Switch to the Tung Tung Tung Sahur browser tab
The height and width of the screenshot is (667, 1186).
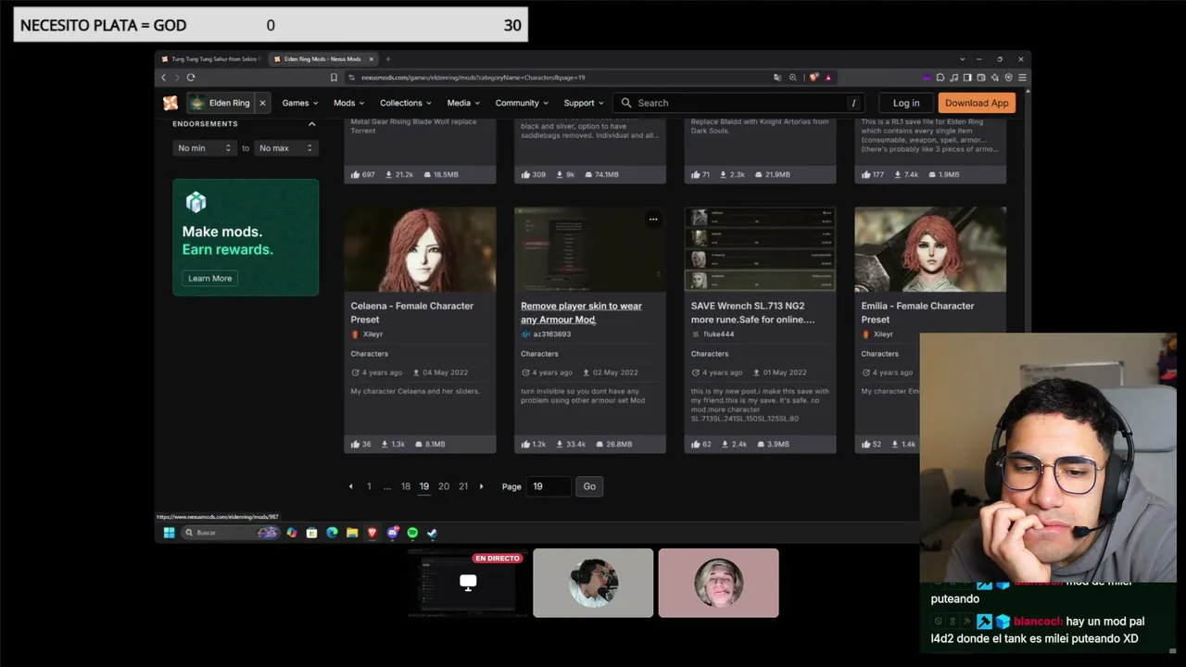tap(210, 59)
